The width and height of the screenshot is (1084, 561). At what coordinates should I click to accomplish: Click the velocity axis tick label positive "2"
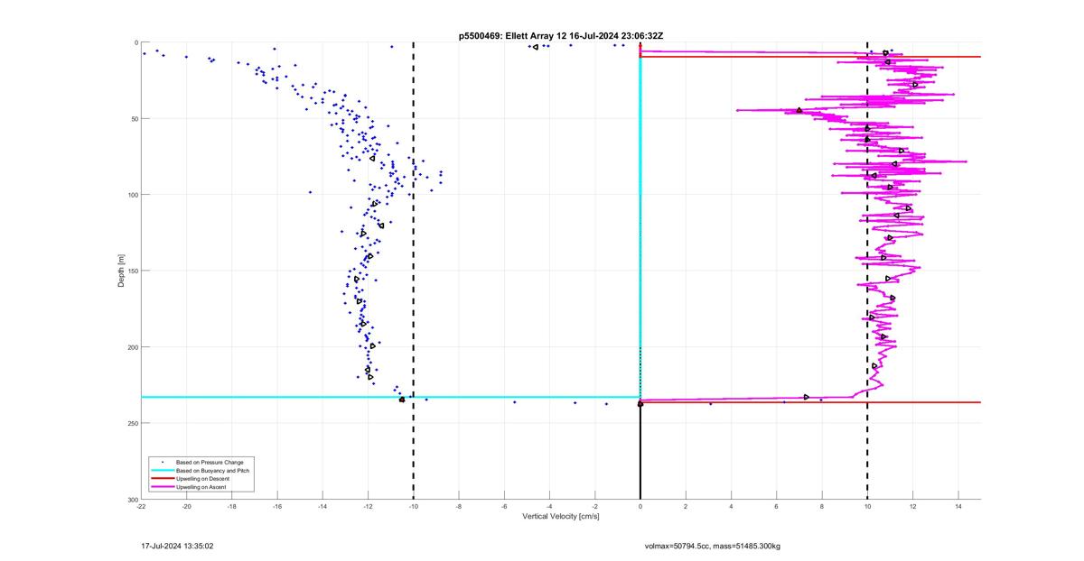[x=686, y=508]
